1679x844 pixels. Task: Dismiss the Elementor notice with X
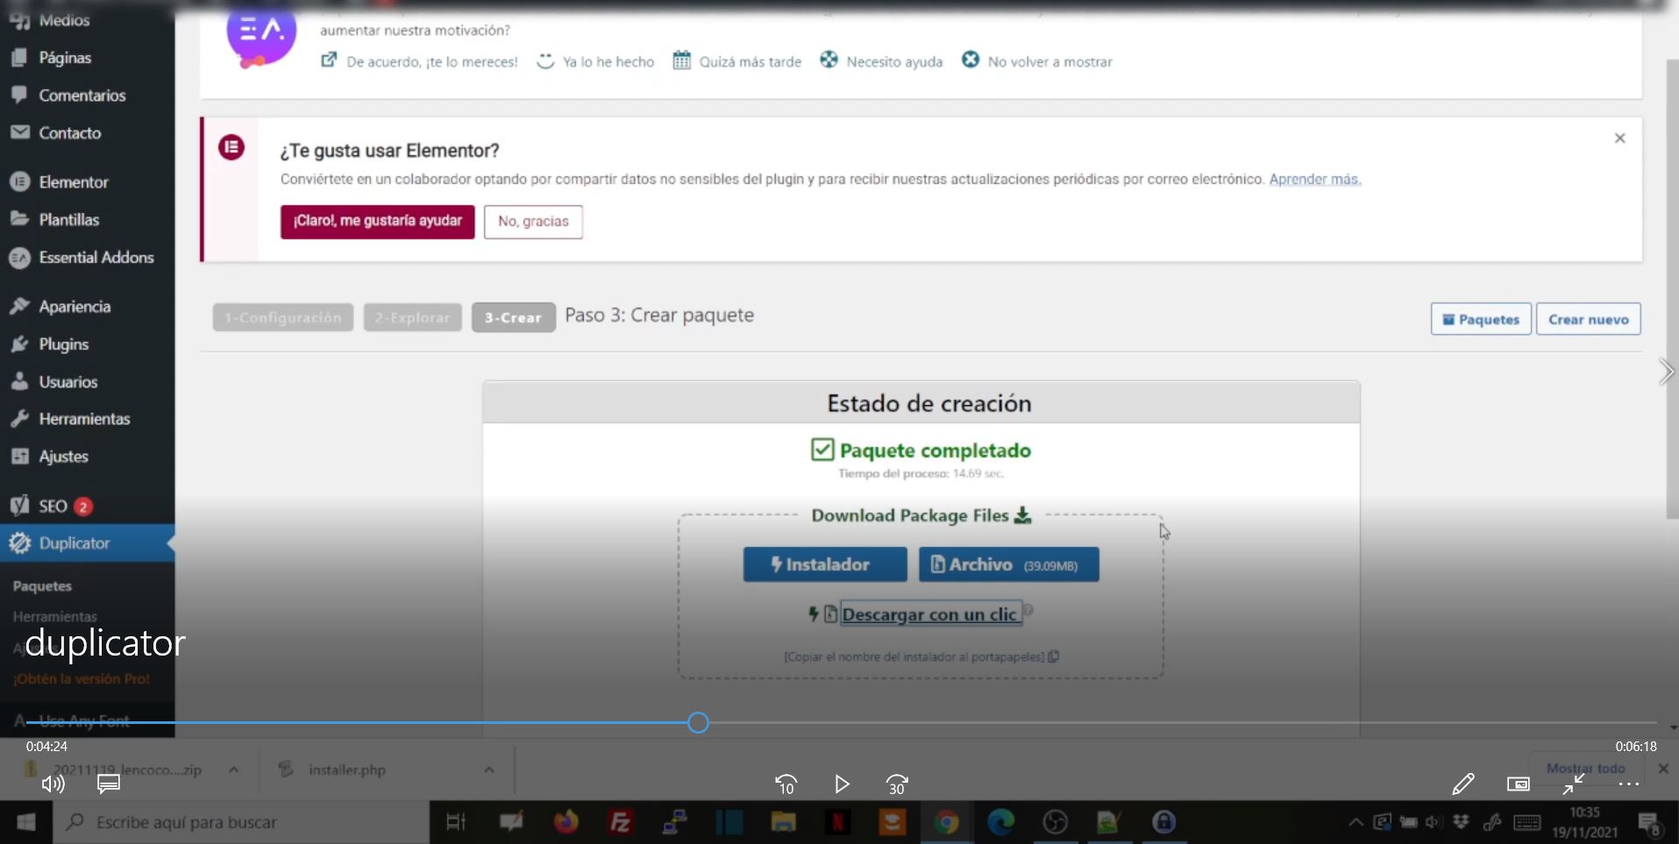[1619, 138]
